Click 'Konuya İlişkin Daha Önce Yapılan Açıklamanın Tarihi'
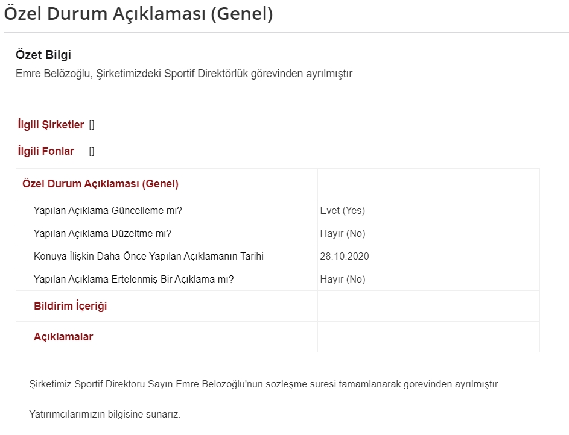Image resolution: width=569 pixels, height=435 pixels. click(149, 256)
